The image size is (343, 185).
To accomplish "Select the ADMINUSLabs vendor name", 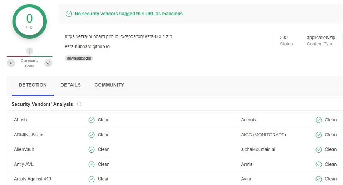I will pyautogui.click(x=29, y=135).
